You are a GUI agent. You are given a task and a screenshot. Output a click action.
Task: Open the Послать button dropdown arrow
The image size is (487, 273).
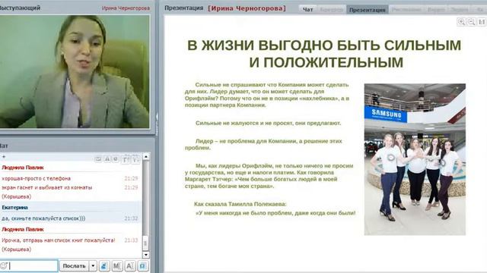(x=93, y=266)
